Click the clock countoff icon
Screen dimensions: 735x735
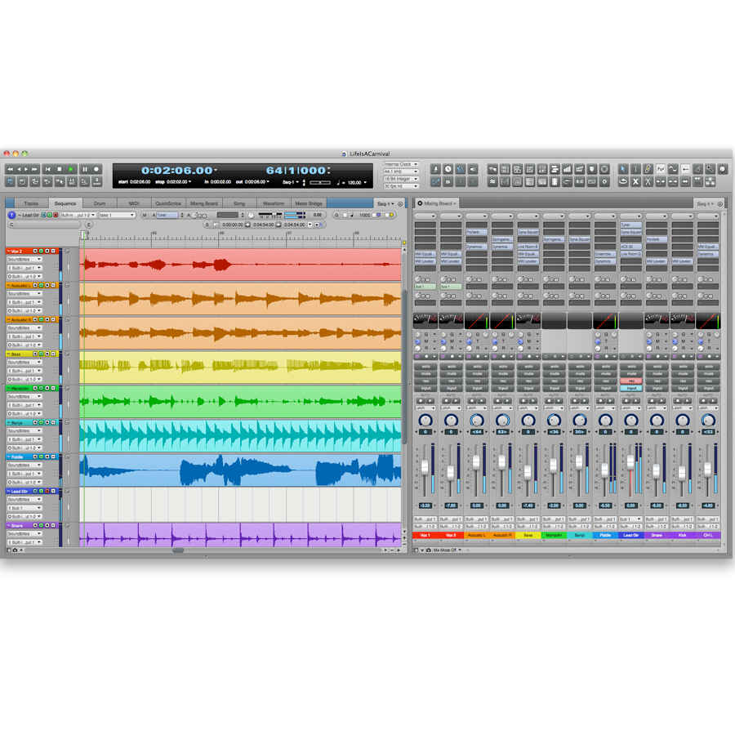448,169
